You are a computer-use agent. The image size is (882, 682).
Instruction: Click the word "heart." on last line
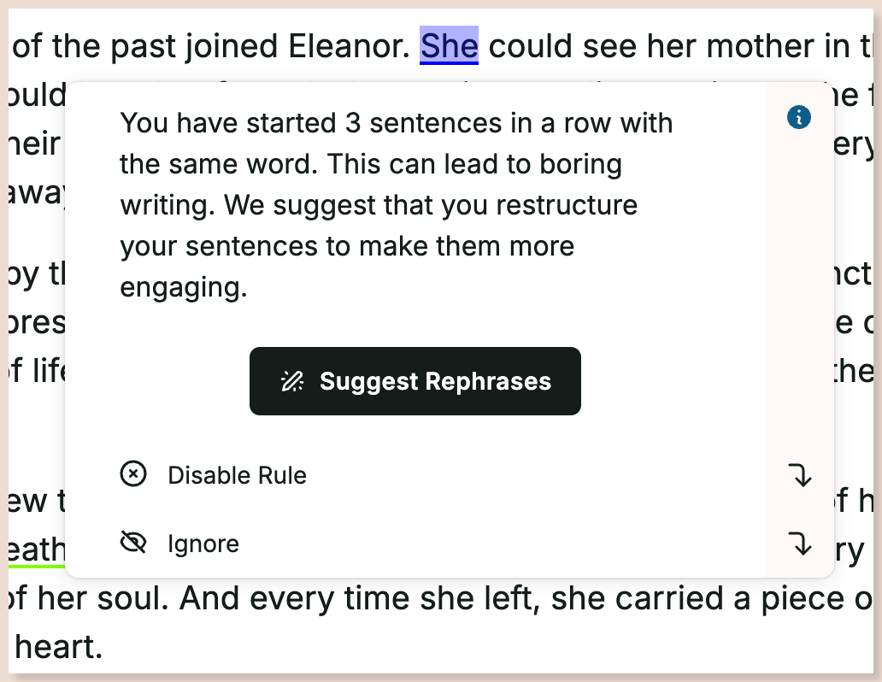(x=58, y=647)
